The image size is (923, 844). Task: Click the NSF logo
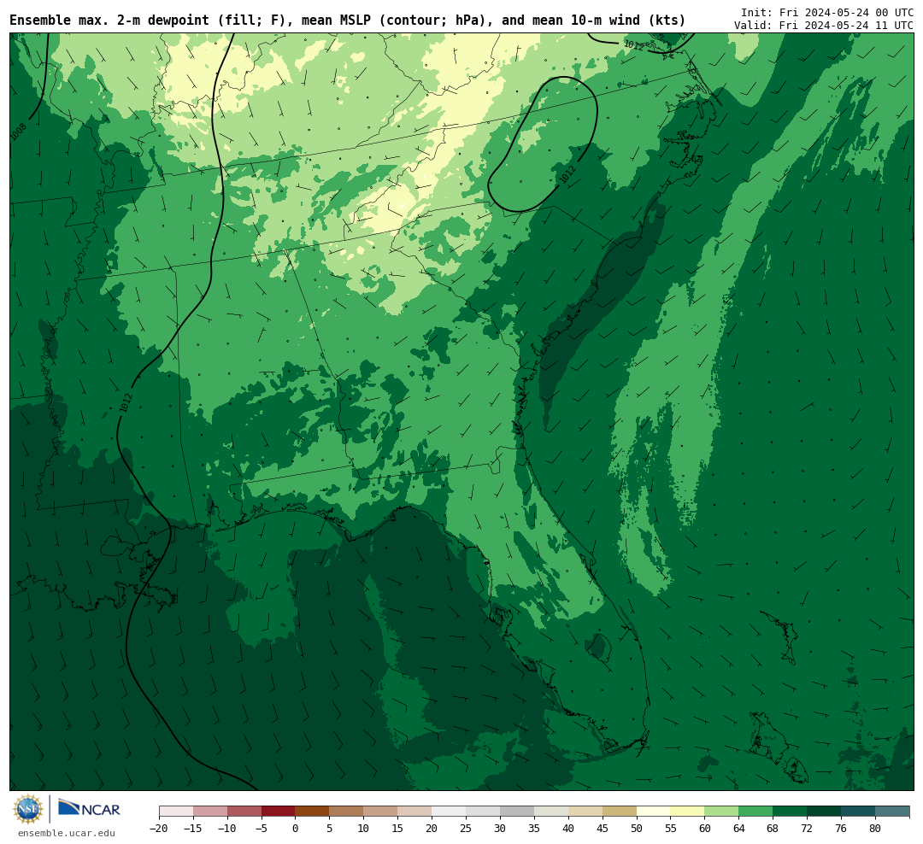(28, 809)
